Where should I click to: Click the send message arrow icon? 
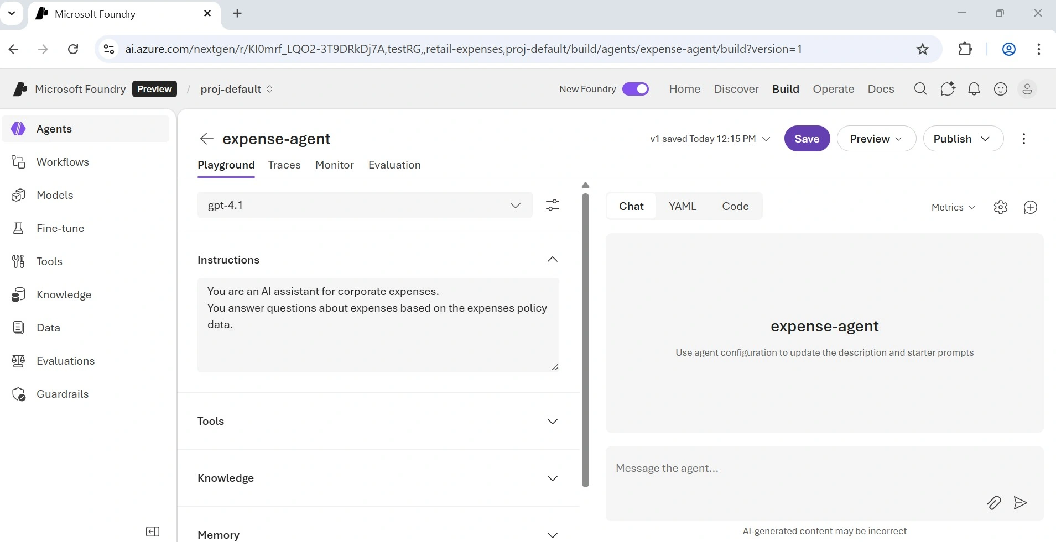pyautogui.click(x=1021, y=503)
